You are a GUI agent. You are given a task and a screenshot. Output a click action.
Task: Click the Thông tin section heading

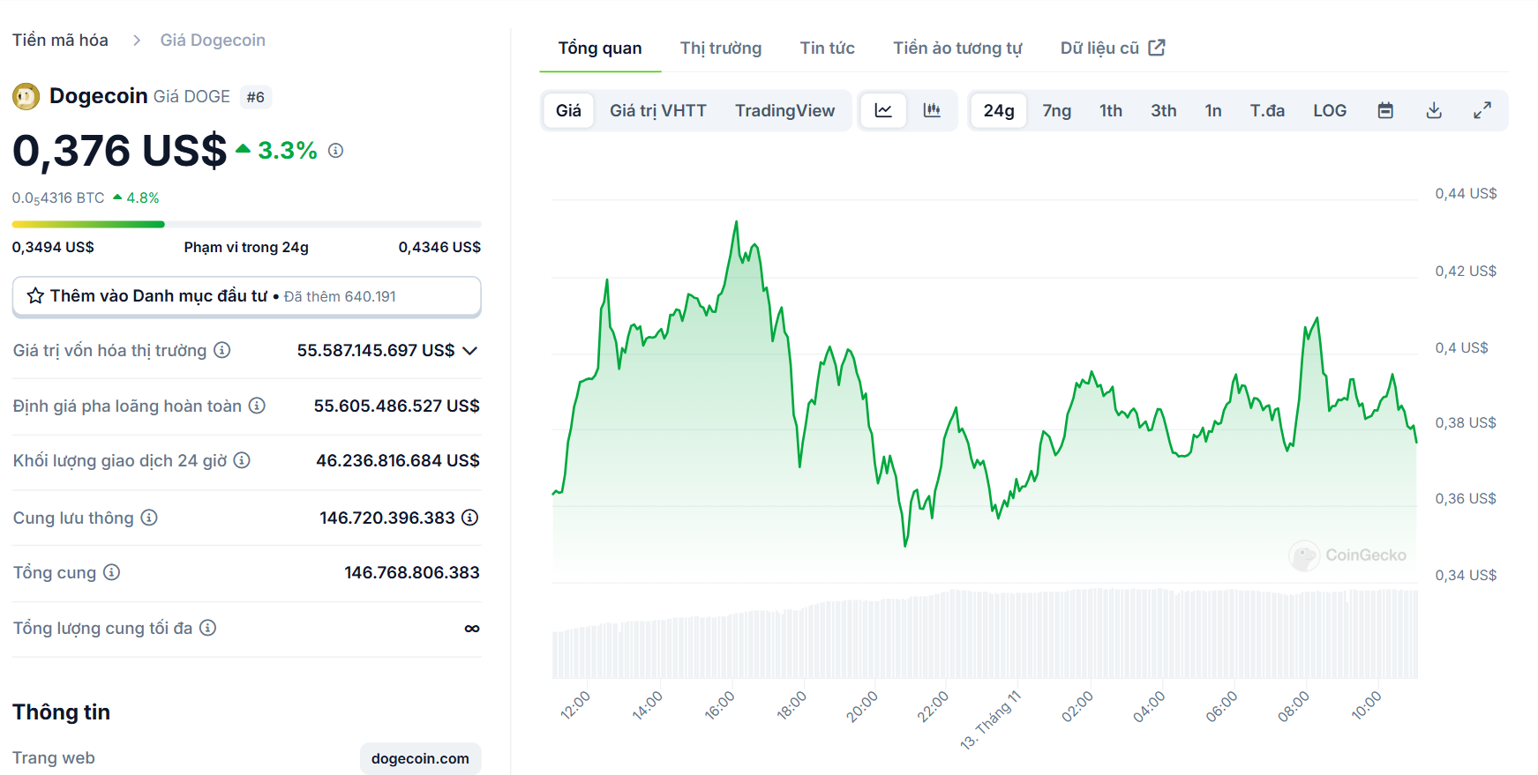pos(61,712)
